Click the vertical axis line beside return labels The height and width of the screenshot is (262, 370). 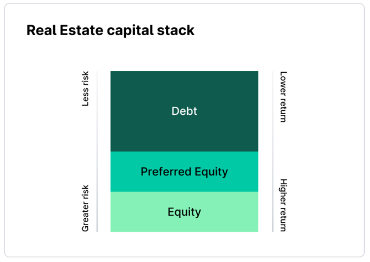coord(273,151)
